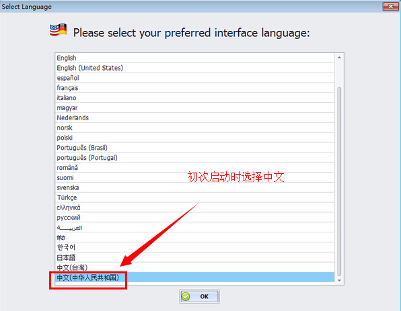Choose magyar from the list
Image resolution: width=401 pixels, height=311 pixels.
click(x=195, y=107)
